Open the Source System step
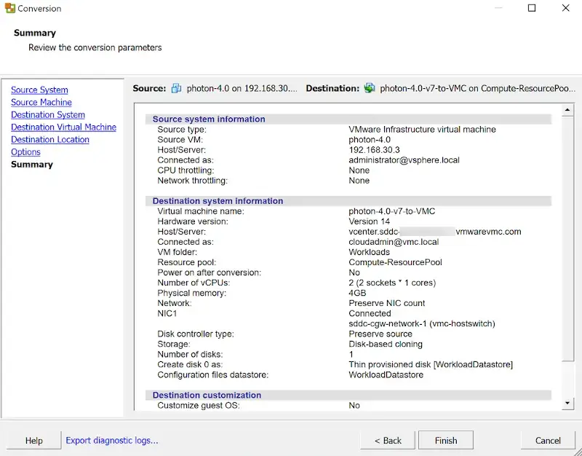582x456 pixels. click(39, 90)
